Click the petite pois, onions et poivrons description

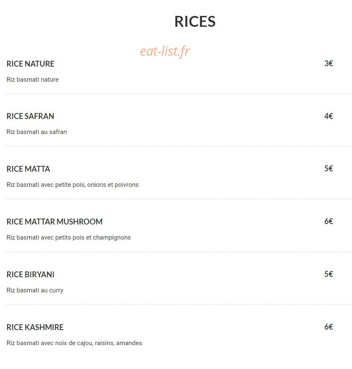coord(72,185)
